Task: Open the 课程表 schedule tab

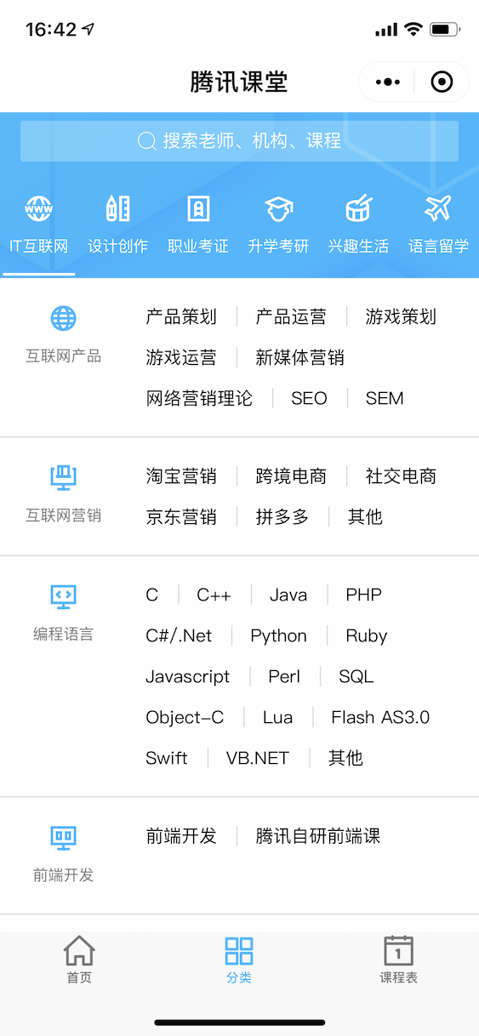Action: click(398, 960)
